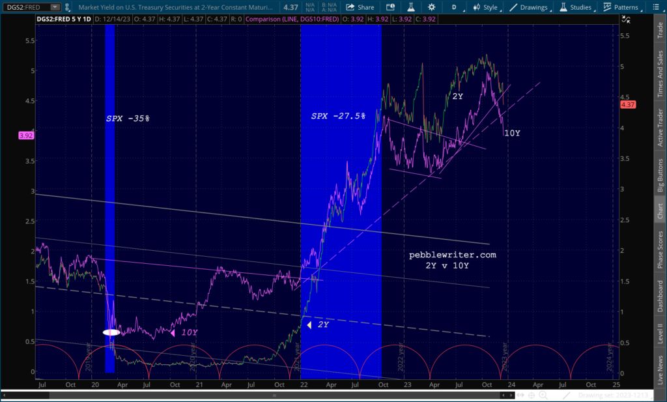Toggle the chart collapse icon below toolbar

[626, 19]
